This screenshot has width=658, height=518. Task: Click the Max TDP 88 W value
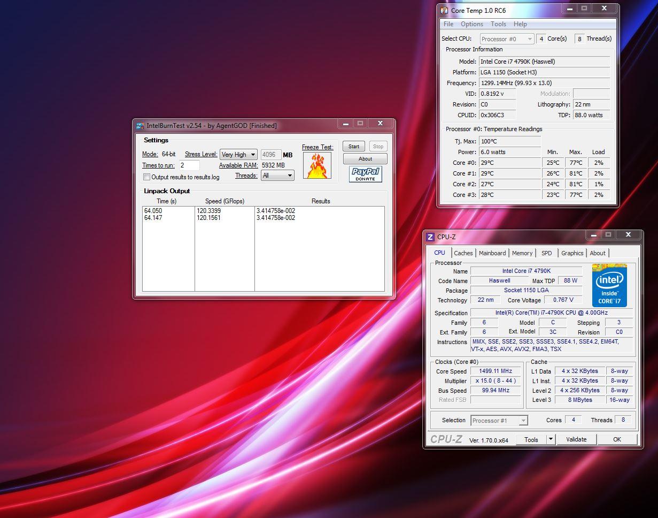coord(570,281)
